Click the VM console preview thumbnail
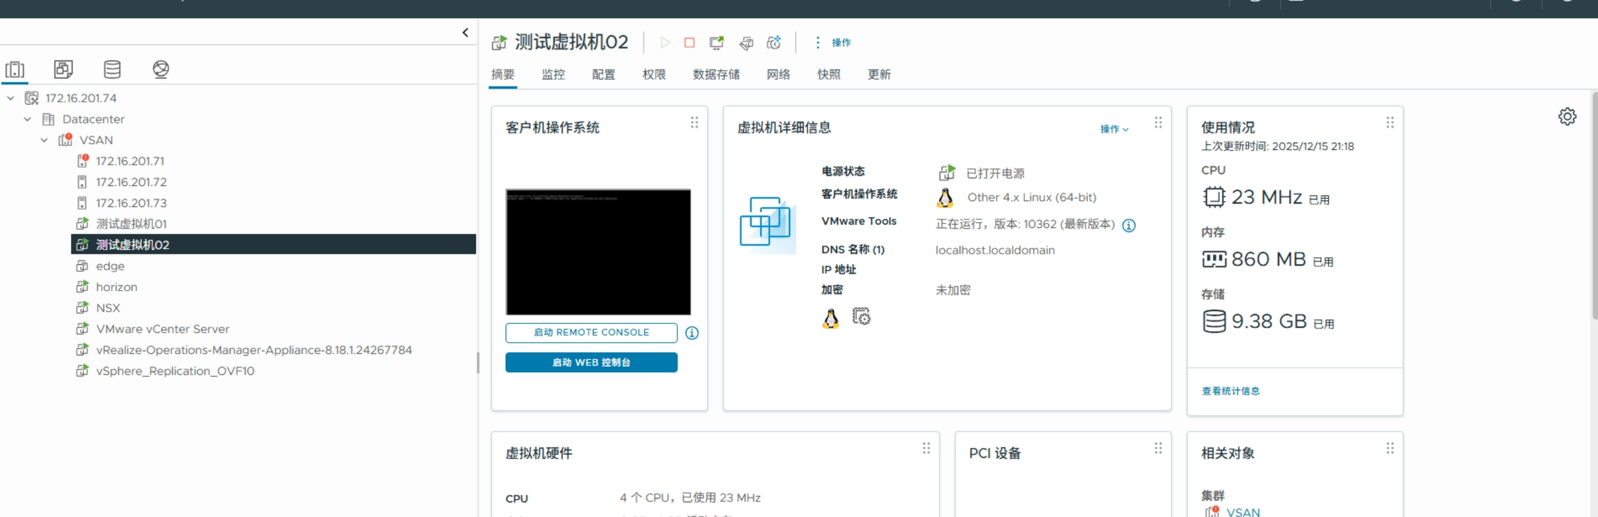Viewport: 1598px width, 517px height. coord(598,252)
